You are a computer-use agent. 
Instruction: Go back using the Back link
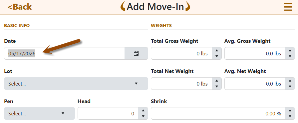point(19,7)
